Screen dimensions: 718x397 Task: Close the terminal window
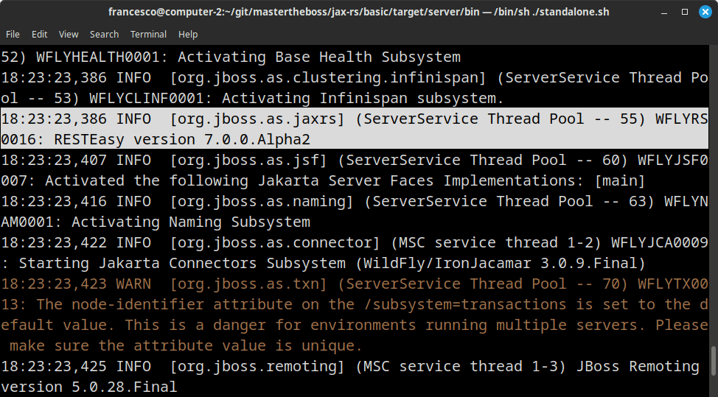point(705,12)
